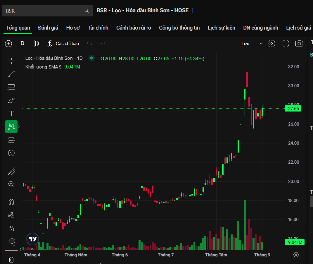Select the ruler measure tool

pyautogui.click(x=11, y=171)
